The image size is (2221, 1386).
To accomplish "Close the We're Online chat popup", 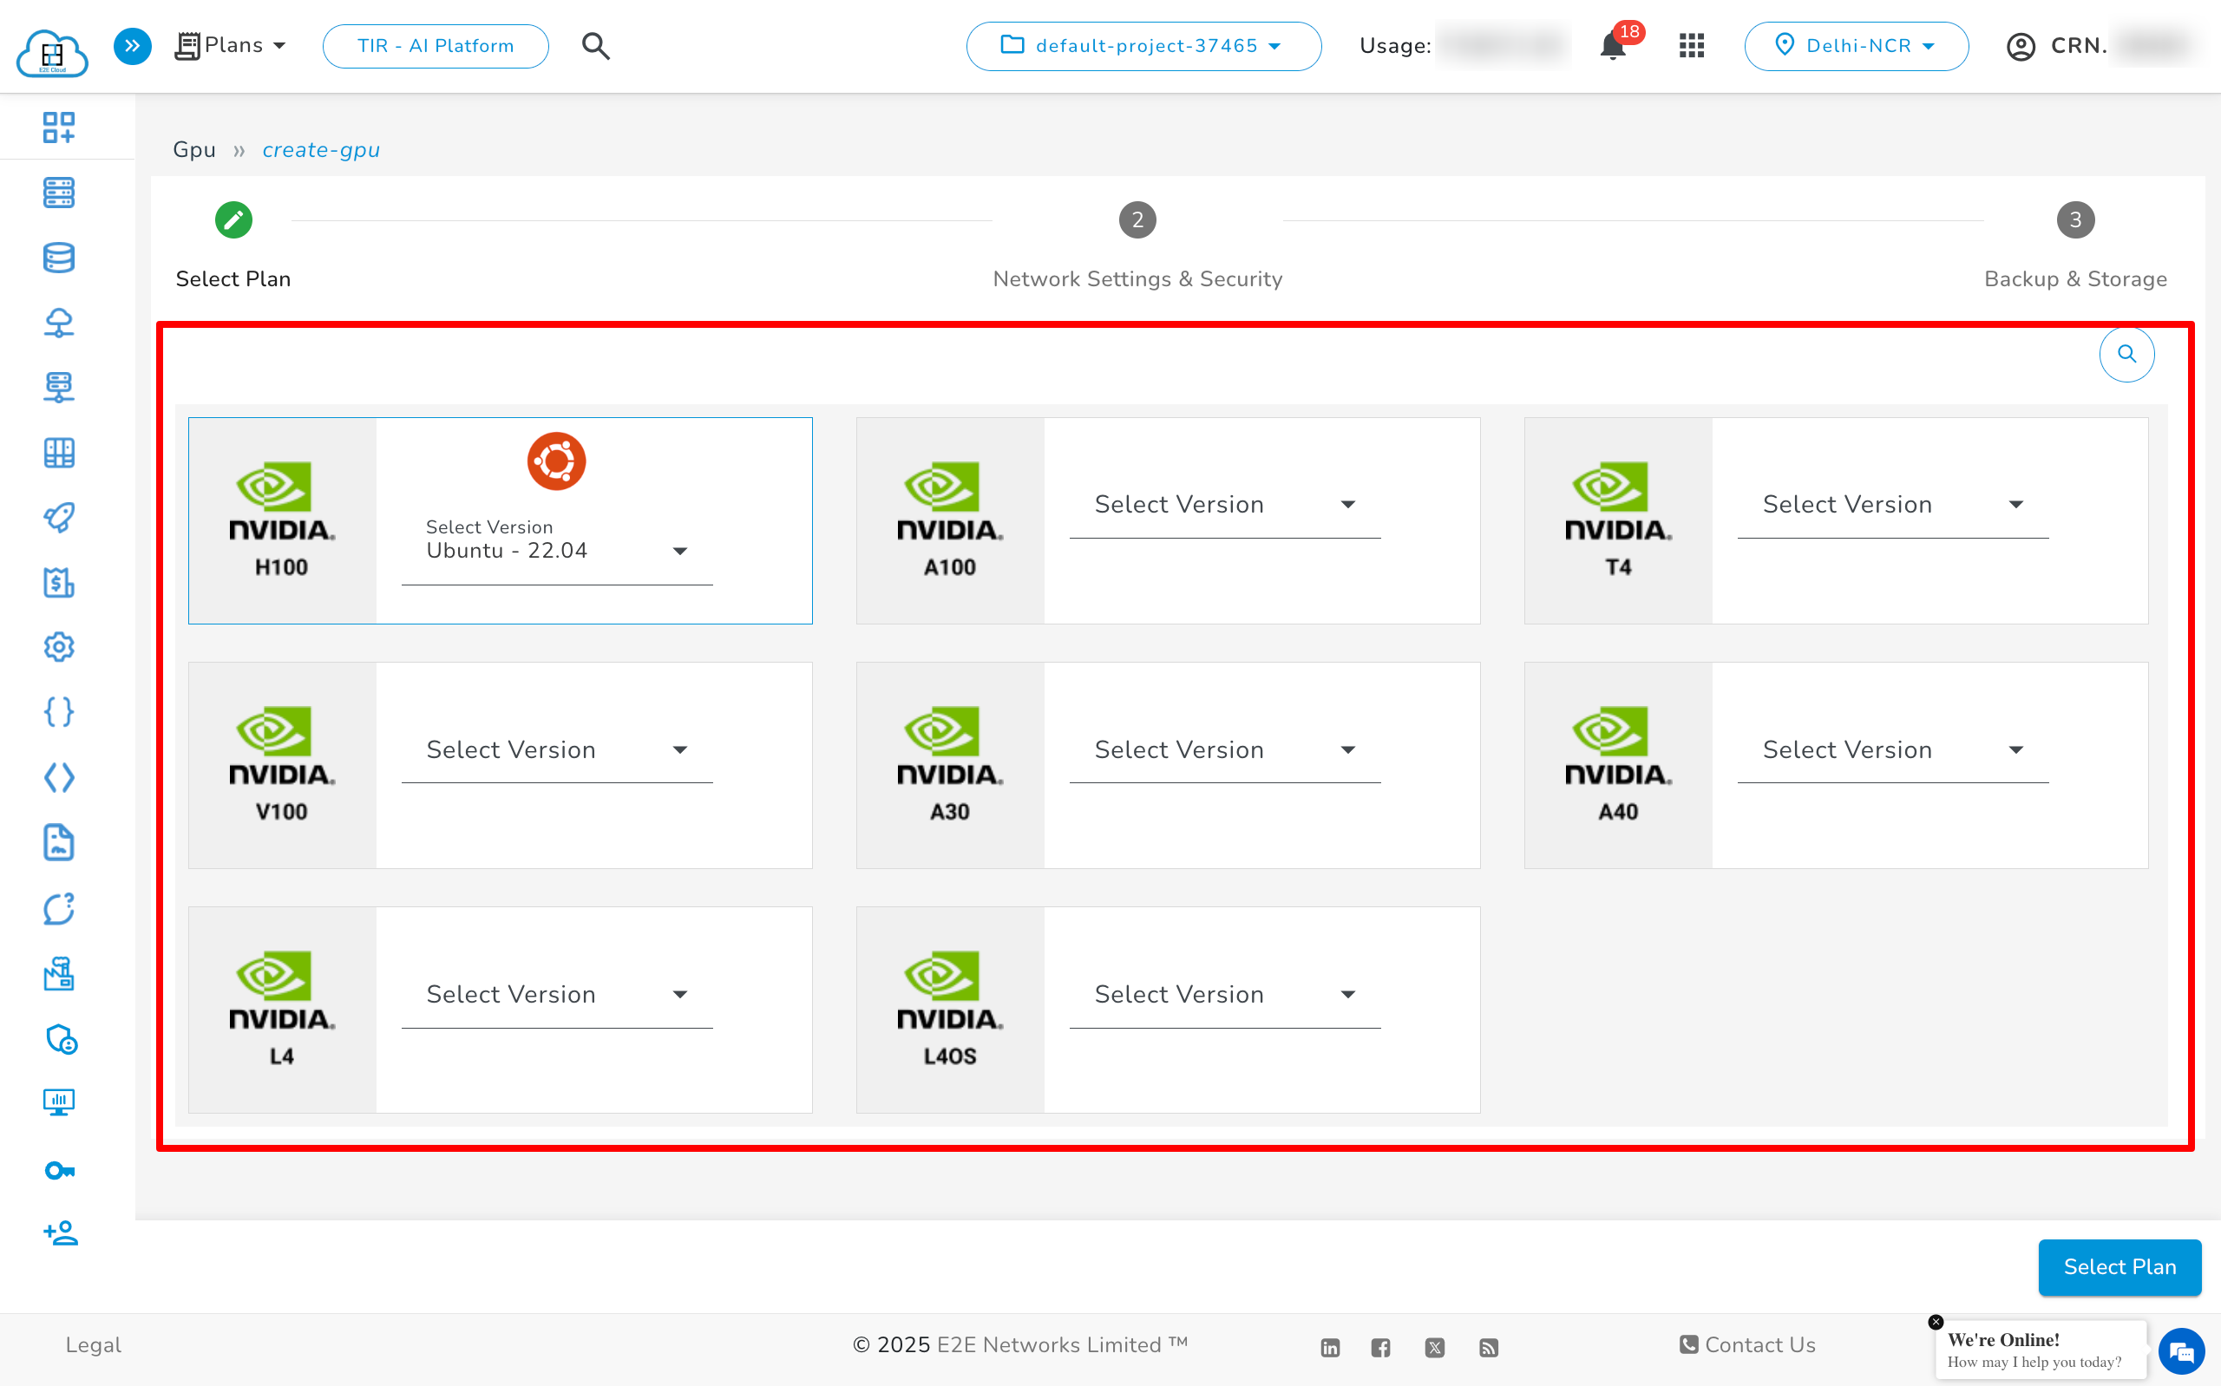I will tap(1935, 1322).
